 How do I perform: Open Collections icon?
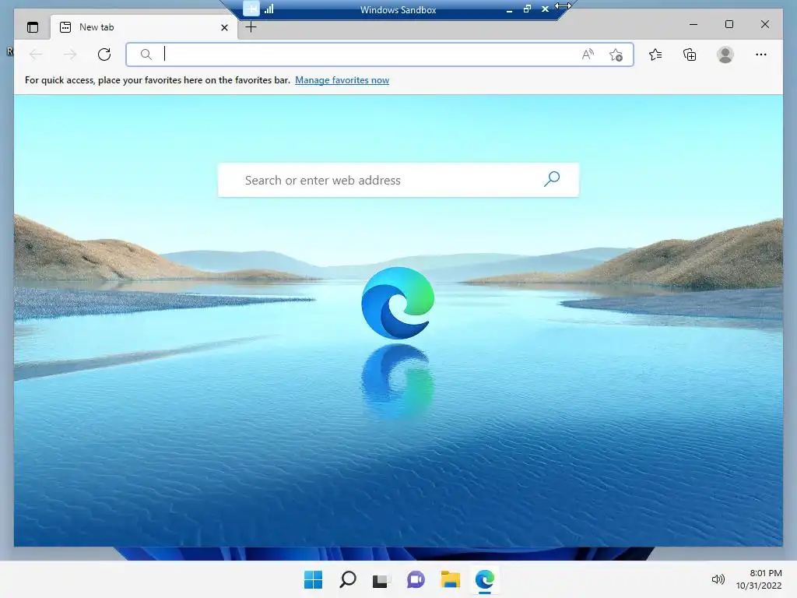(690, 55)
